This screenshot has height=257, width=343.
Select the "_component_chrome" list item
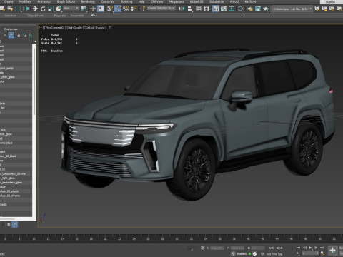point(16,173)
